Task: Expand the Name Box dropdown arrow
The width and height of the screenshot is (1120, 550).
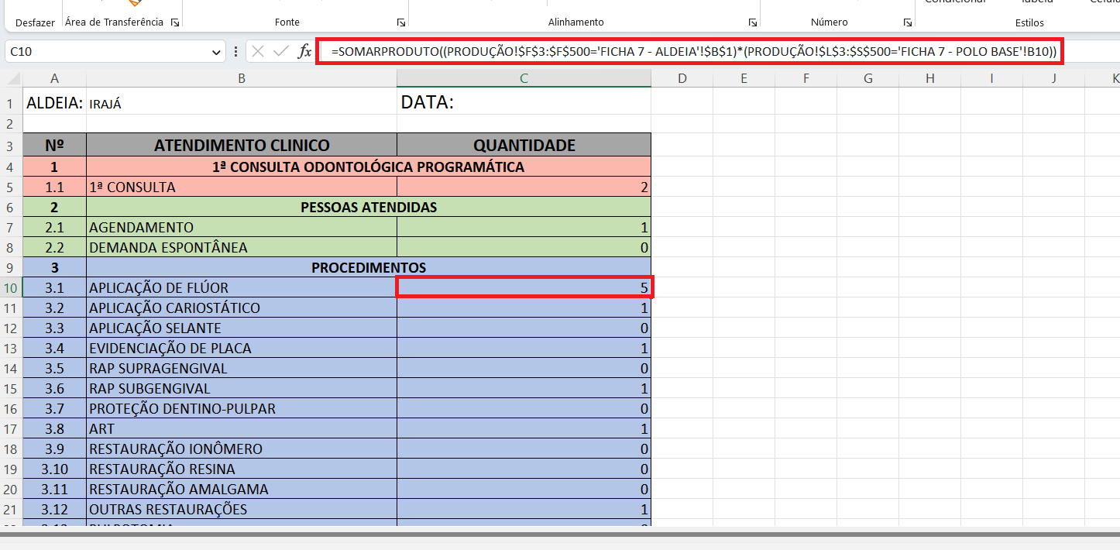Action: pyautogui.click(x=216, y=52)
